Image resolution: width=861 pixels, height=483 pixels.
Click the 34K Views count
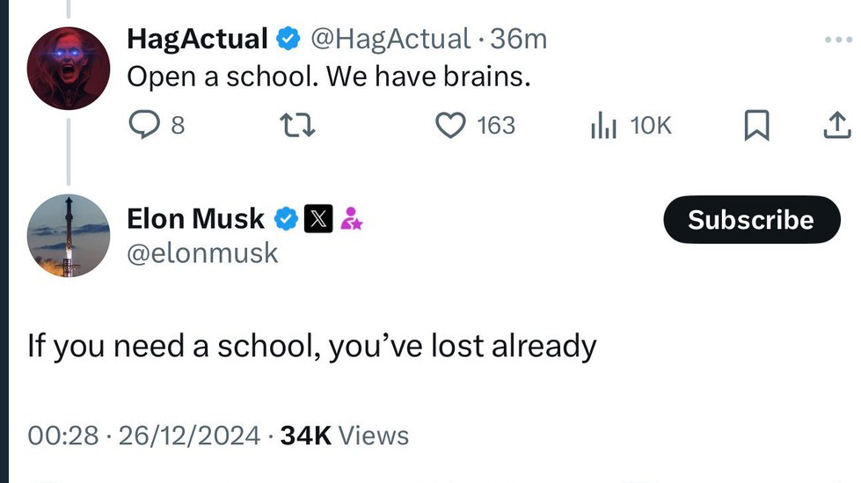coord(344,435)
